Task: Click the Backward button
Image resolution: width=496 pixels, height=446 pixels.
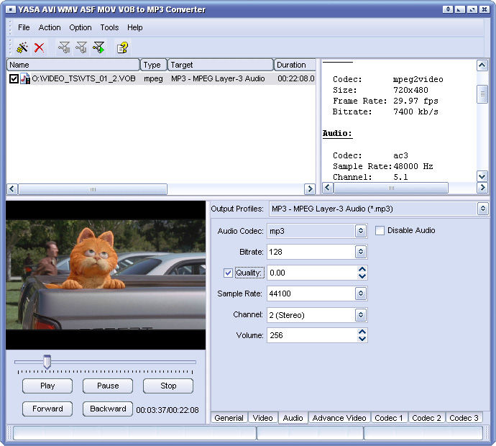Action: click(x=108, y=409)
